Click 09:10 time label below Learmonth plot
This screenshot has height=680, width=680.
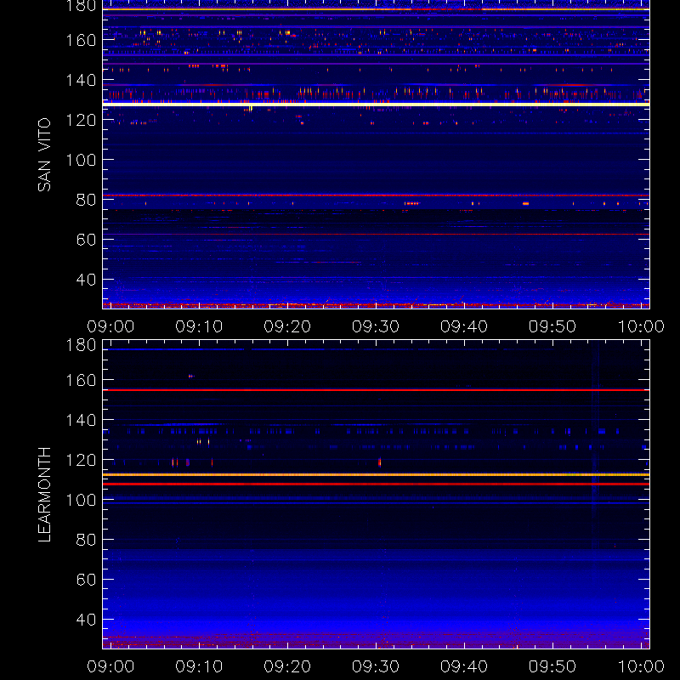(x=199, y=666)
